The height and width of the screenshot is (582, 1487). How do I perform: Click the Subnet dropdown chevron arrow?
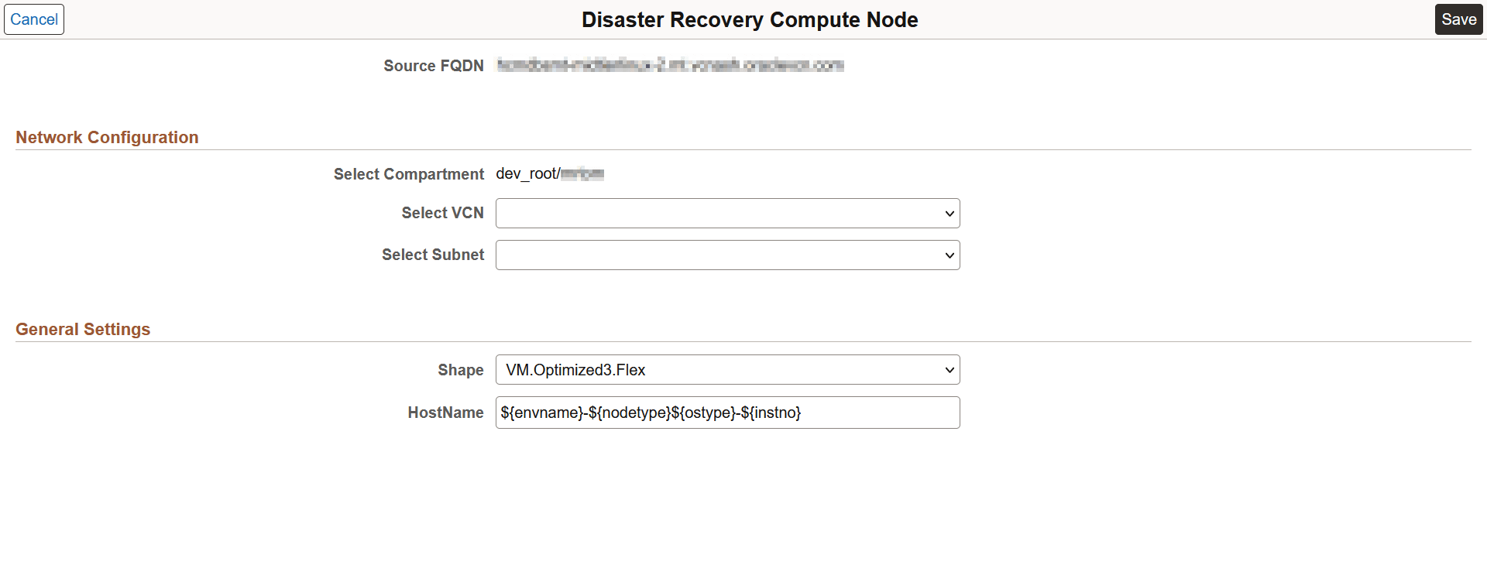[949, 255]
